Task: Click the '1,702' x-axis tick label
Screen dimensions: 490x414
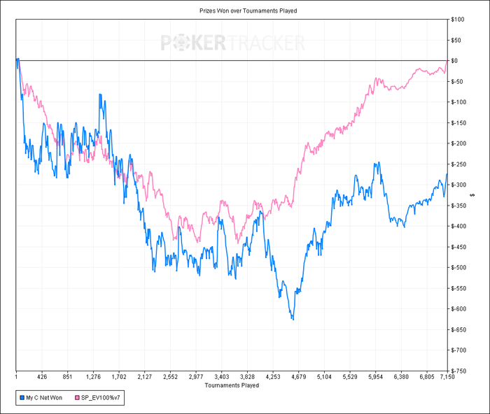Action: [x=119, y=377]
